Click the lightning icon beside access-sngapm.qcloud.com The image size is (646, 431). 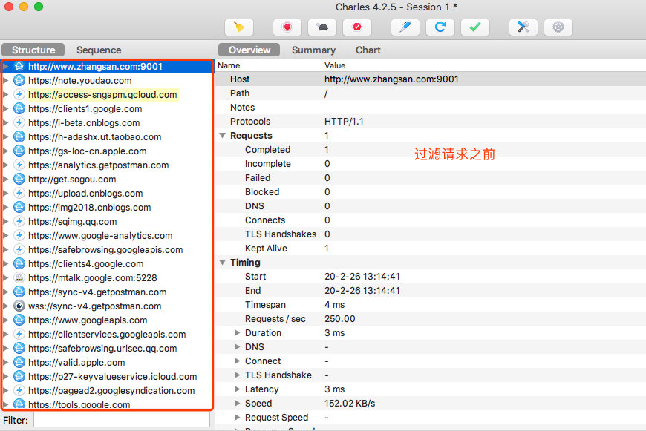click(19, 94)
